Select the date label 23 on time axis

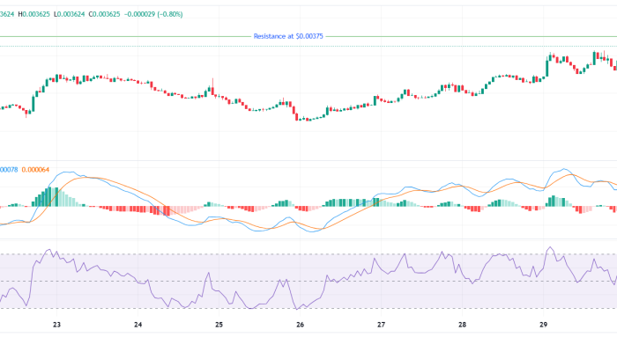pos(57,325)
